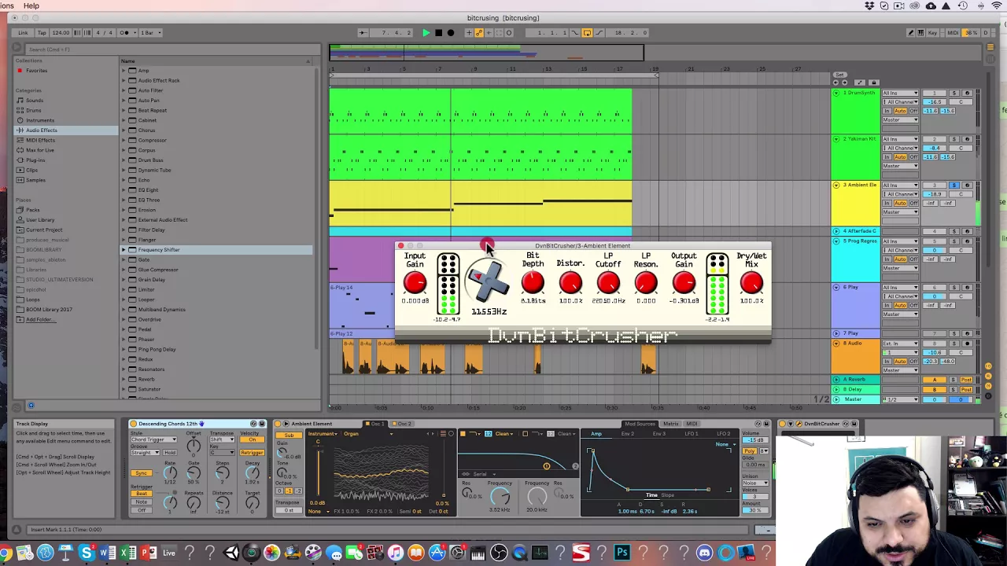
Task: Enable the MIDI Arrangement Overdub plus icon
Action: point(469,33)
